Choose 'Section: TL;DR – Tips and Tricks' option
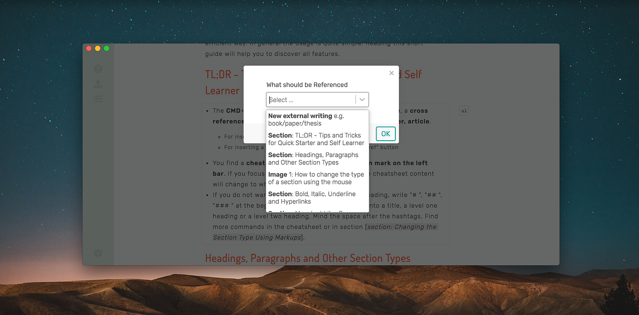 [x=318, y=139]
